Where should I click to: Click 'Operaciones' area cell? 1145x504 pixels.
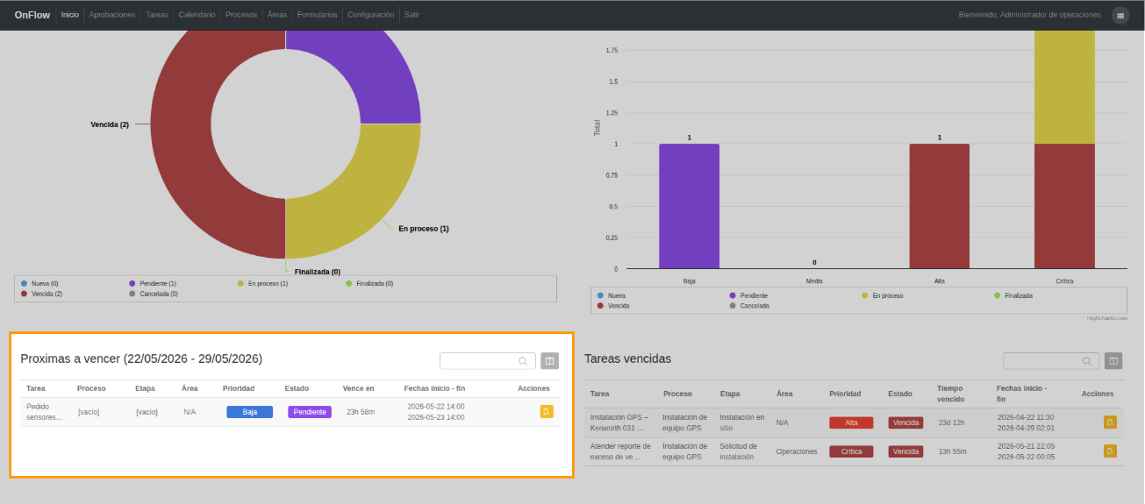(797, 451)
